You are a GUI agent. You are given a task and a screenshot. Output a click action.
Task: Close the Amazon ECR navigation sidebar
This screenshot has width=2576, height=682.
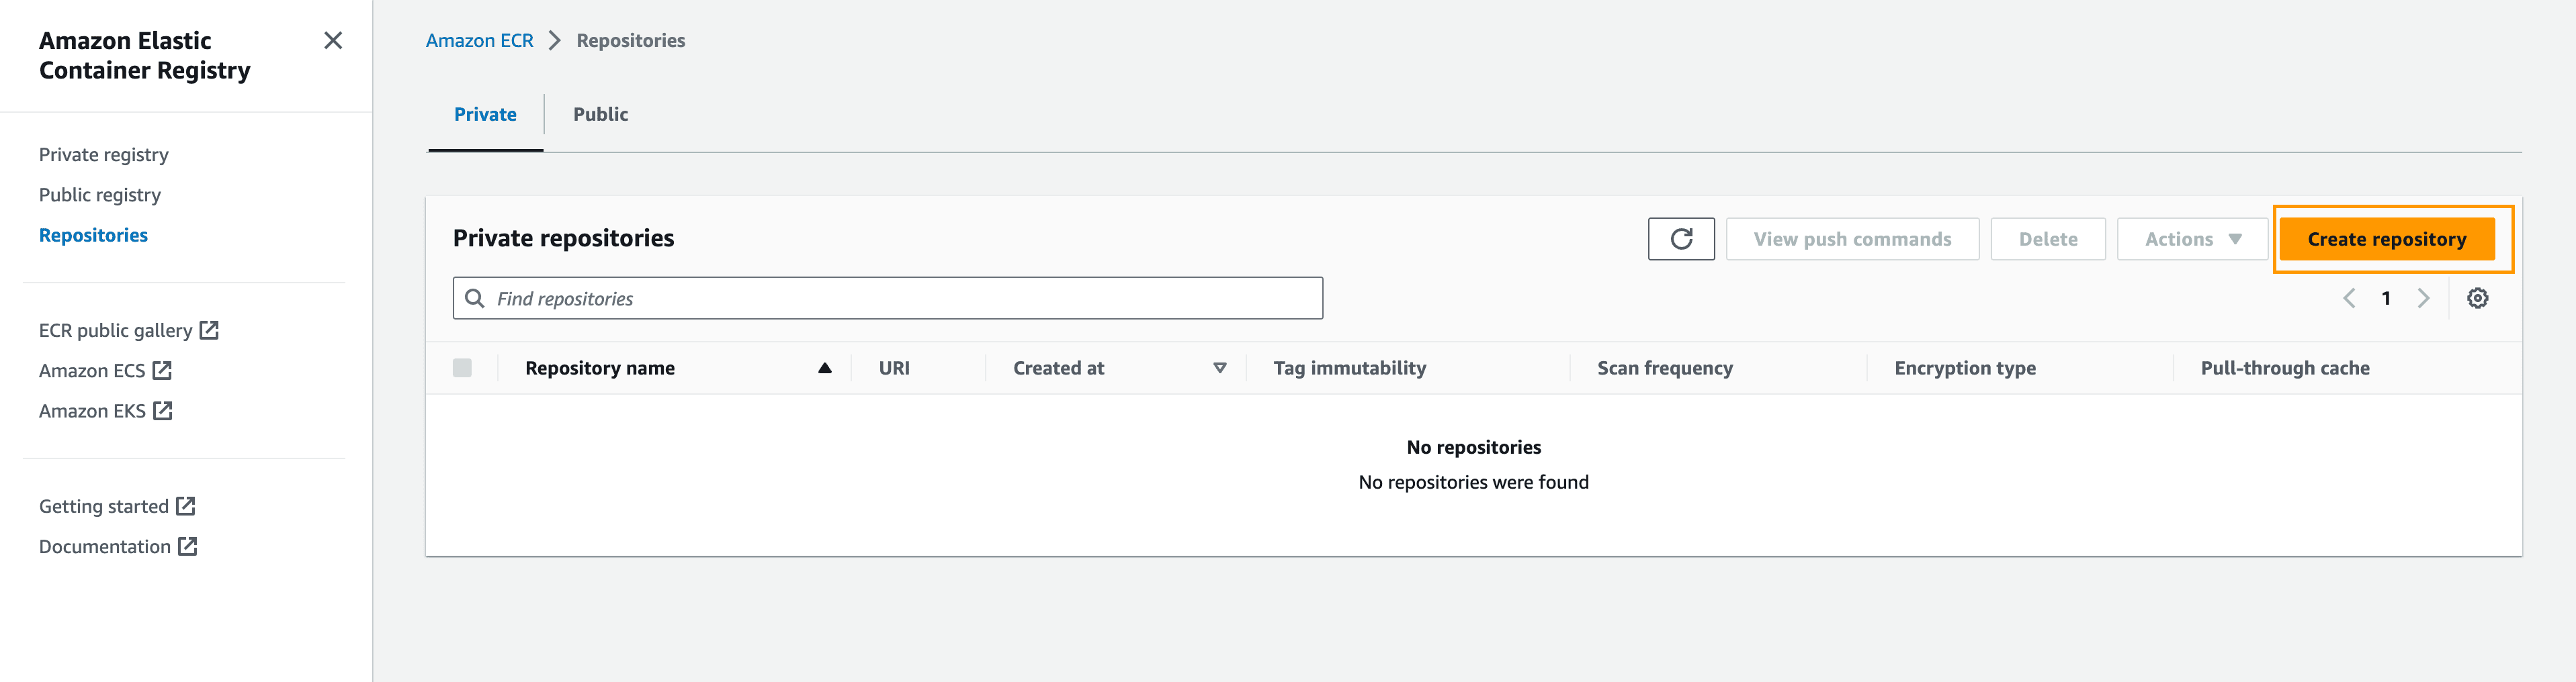[x=333, y=41]
